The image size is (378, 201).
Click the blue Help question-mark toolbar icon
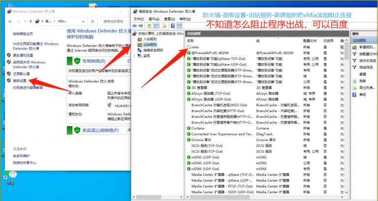(173, 26)
